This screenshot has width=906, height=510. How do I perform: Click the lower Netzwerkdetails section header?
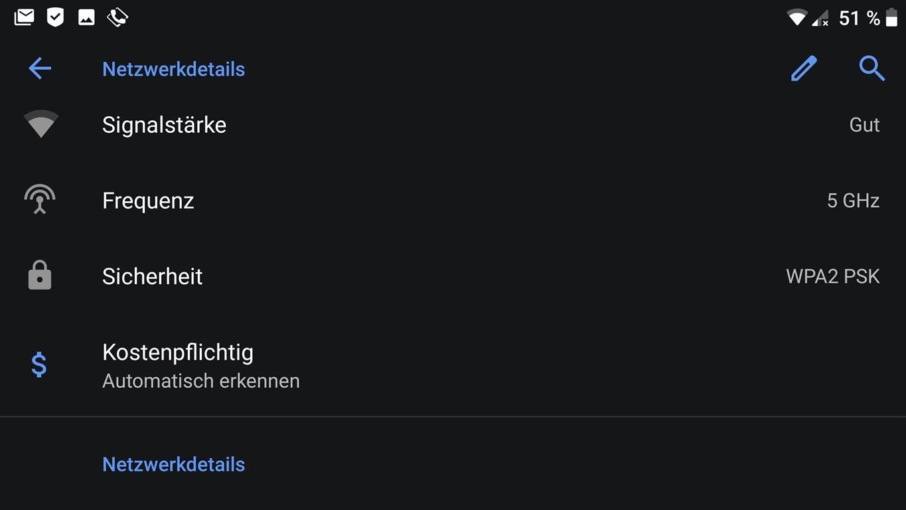point(174,464)
